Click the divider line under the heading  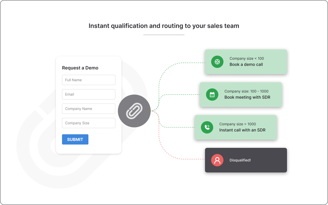(x=164, y=35)
